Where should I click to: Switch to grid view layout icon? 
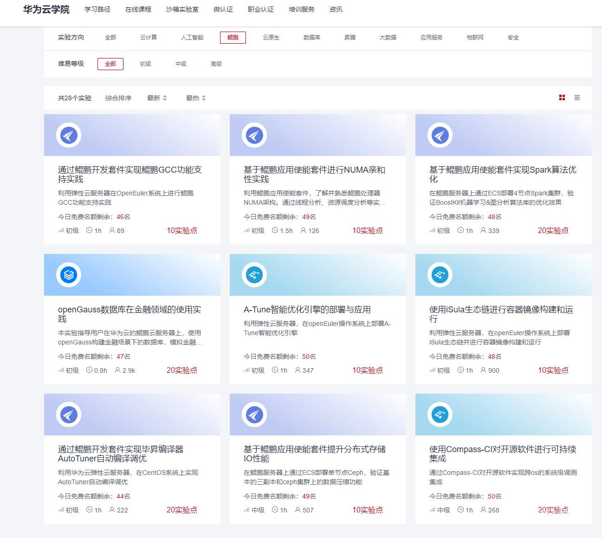[x=562, y=97]
